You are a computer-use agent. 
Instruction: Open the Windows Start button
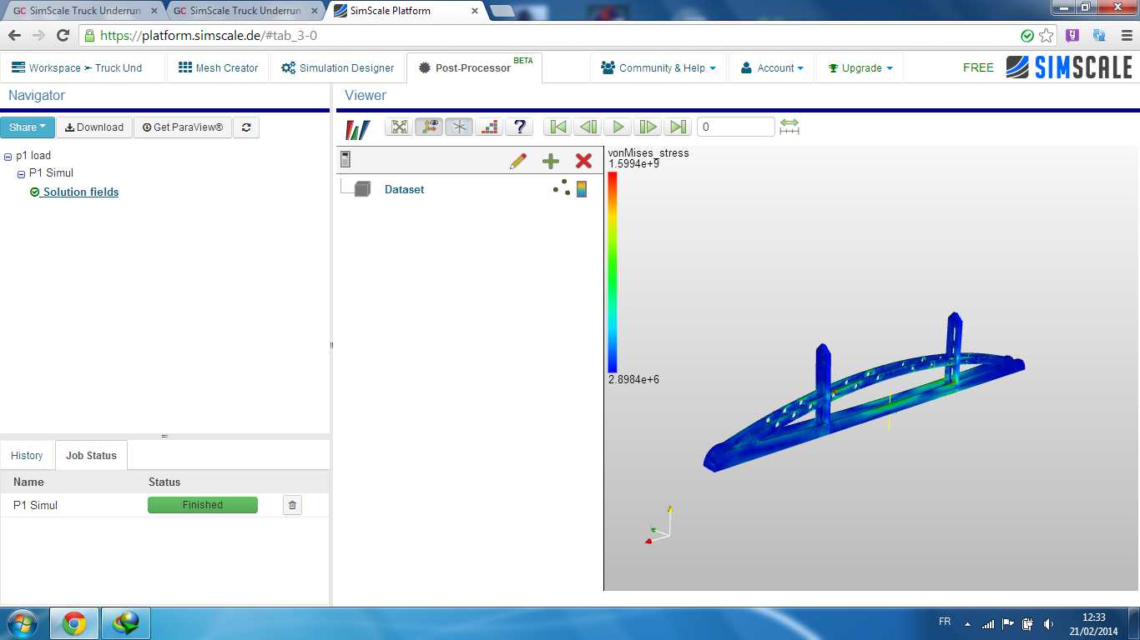coord(21,623)
